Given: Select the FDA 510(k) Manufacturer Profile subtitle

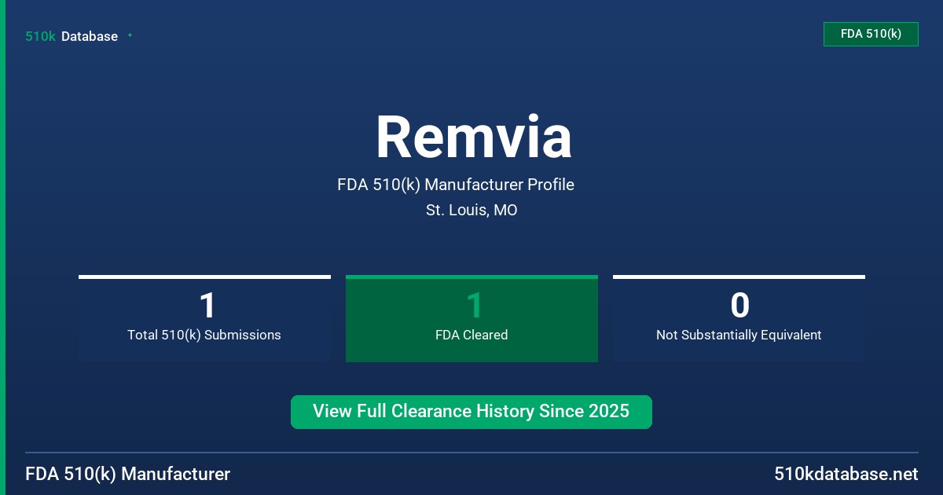Looking at the screenshot, I should click(456, 185).
